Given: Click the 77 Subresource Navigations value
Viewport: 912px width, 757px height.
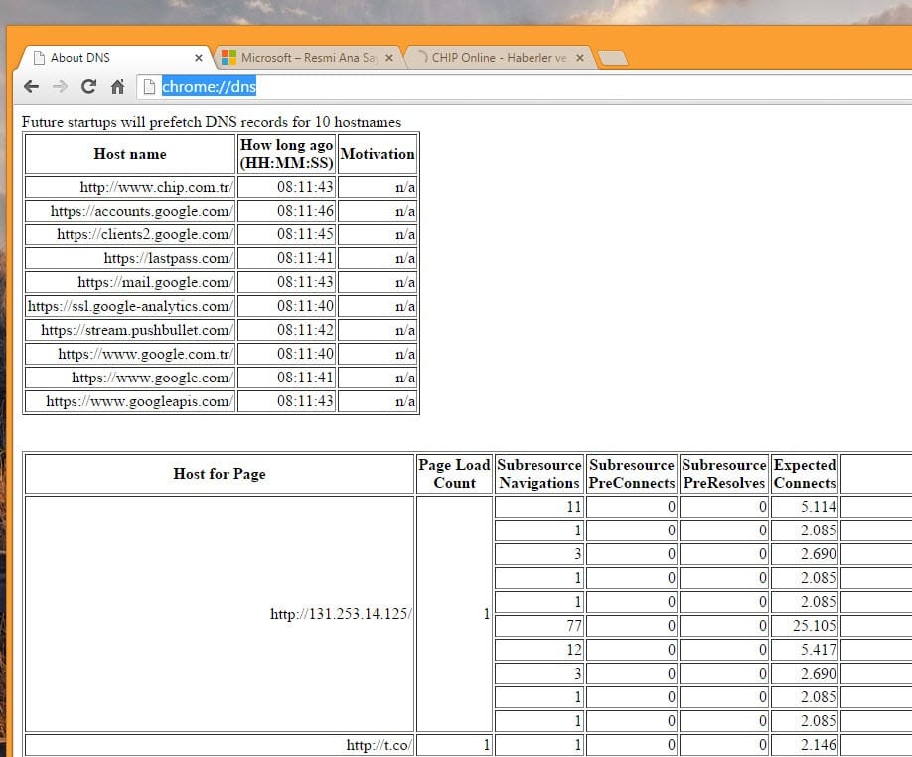Looking at the screenshot, I should (x=539, y=626).
